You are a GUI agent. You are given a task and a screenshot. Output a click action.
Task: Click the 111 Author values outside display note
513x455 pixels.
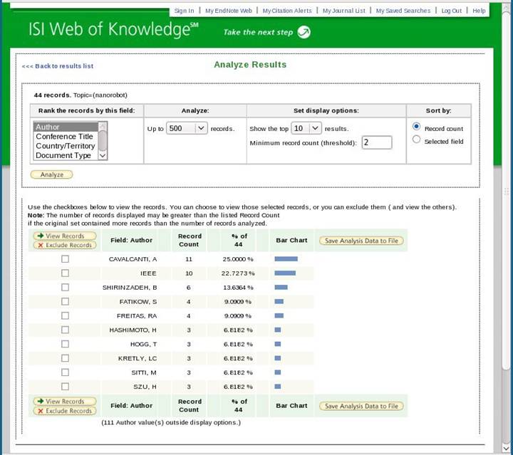coord(171,422)
